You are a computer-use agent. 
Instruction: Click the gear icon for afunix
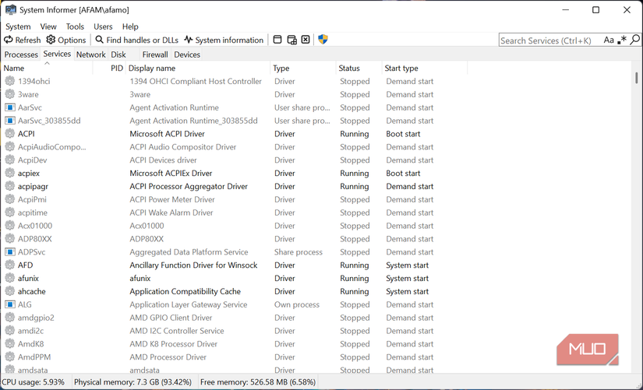(10, 278)
